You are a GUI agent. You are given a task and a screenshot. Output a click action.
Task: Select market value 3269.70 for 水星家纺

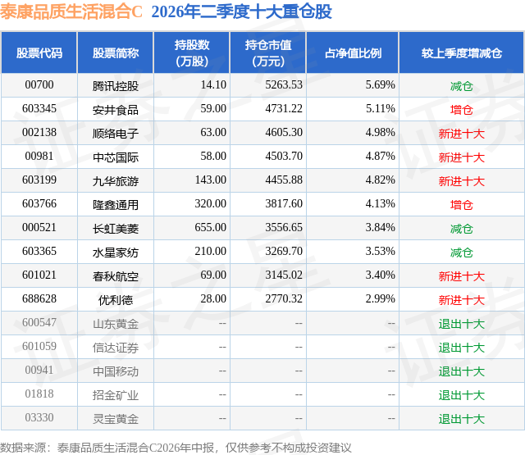click(x=284, y=251)
